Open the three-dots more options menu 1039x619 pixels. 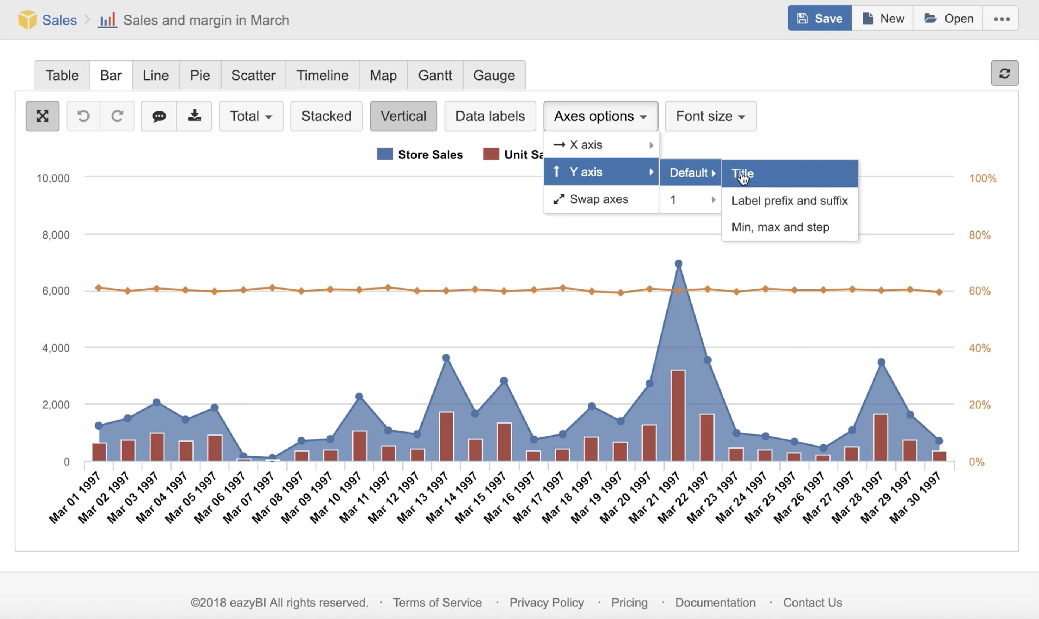point(1001,19)
